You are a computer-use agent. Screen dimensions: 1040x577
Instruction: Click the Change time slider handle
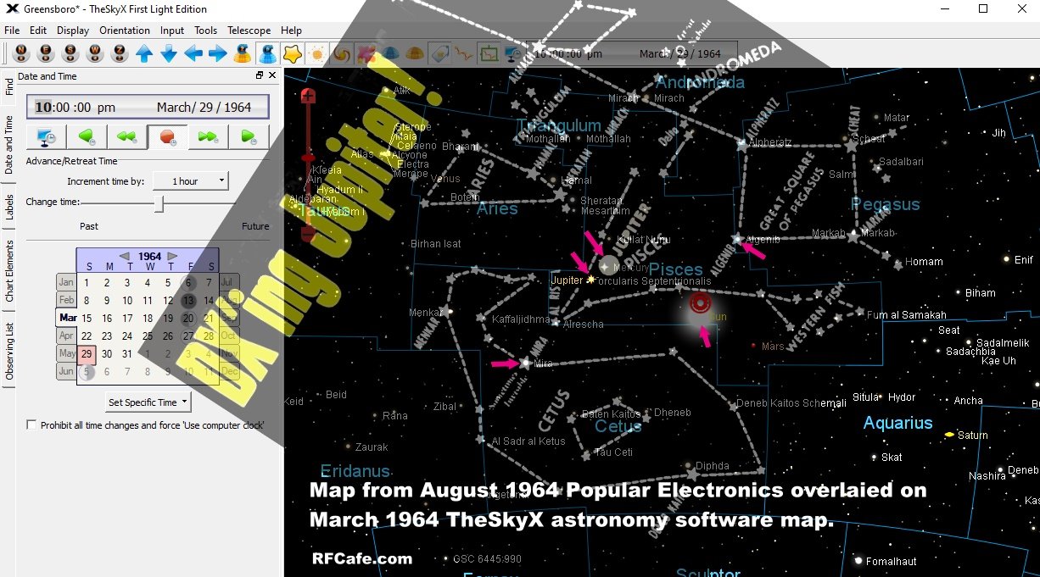(159, 203)
